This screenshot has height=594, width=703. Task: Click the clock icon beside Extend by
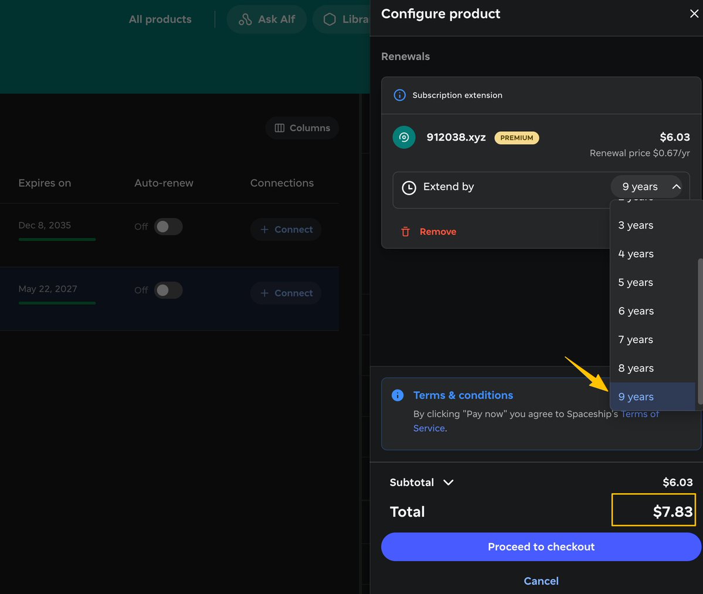[409, 187]
